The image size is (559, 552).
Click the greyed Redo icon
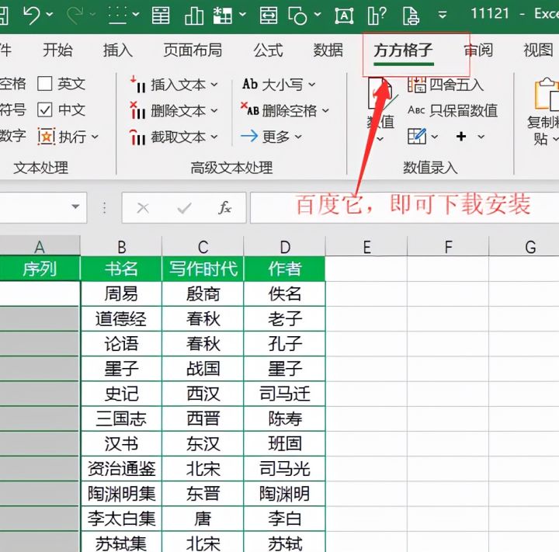click(75, 15)
